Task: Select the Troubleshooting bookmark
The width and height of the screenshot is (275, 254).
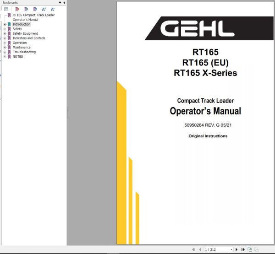Action: pos(24,52)
